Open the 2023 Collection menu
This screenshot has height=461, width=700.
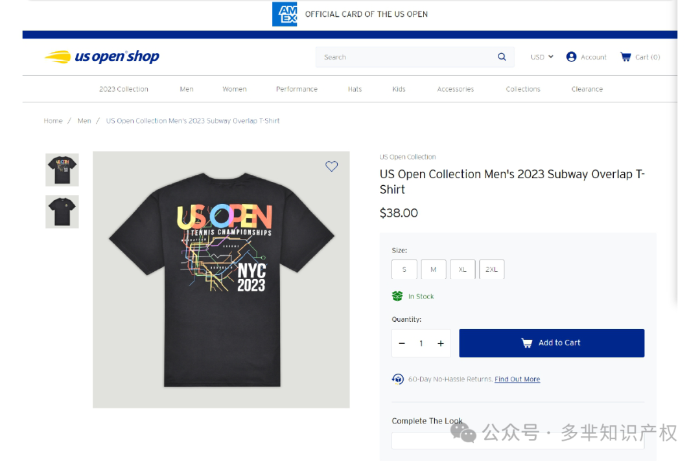coord(124,89)
